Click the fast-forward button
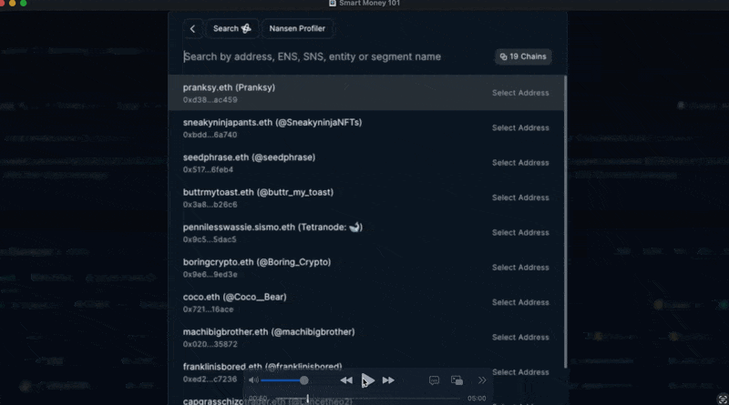This screenshot has height=405, width=729. pos(388,380)
